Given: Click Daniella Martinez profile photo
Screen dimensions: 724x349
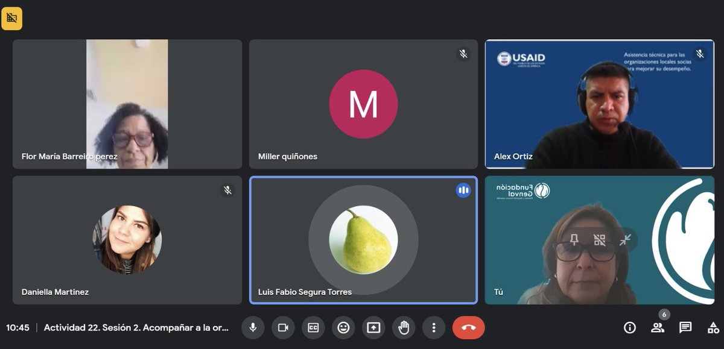Looking at the screenshot, I should pyautogui.click(x=127, y=240).
